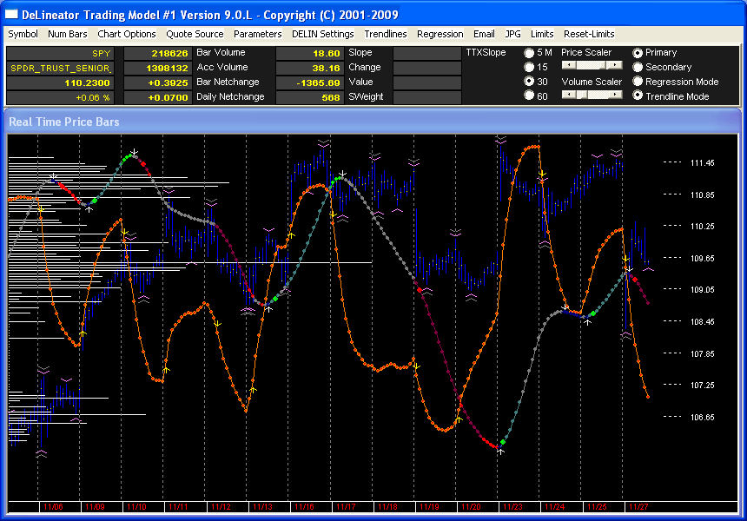Click the DeLineator app icon in title bar
Image resolution: width=747 pixels, height=521 pixels.
(x=11, y=15)
